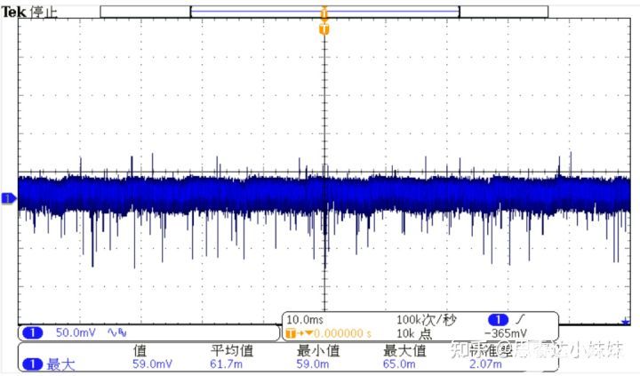Click the 停止 acquisition status label

coord(44,12)
